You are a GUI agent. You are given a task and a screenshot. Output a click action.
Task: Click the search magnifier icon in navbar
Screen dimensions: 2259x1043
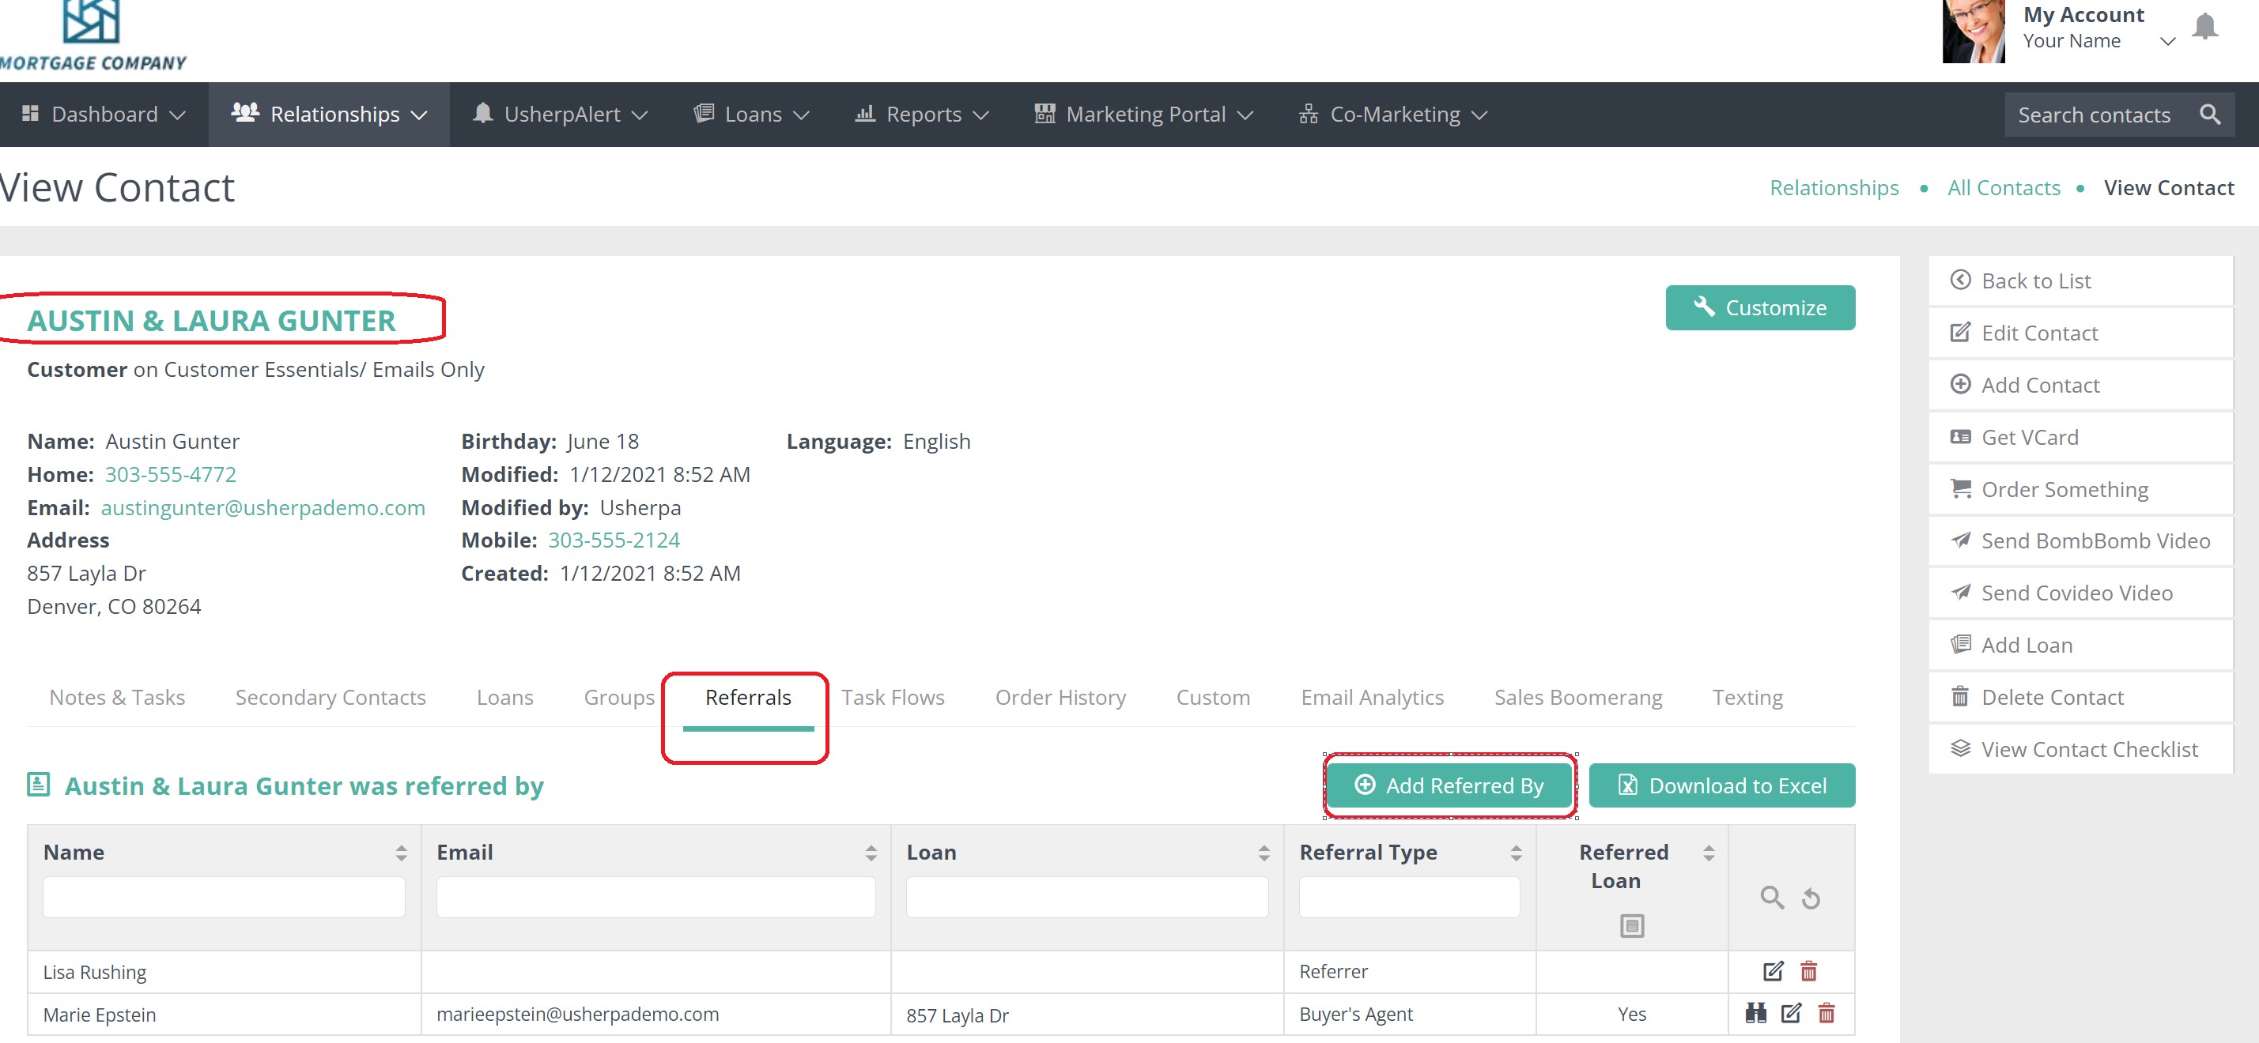pos(2209,115)
